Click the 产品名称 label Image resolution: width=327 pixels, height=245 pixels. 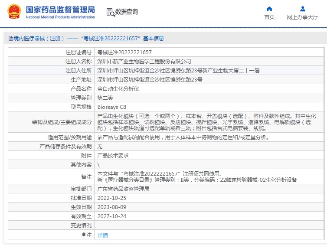[x=81, y=89]
